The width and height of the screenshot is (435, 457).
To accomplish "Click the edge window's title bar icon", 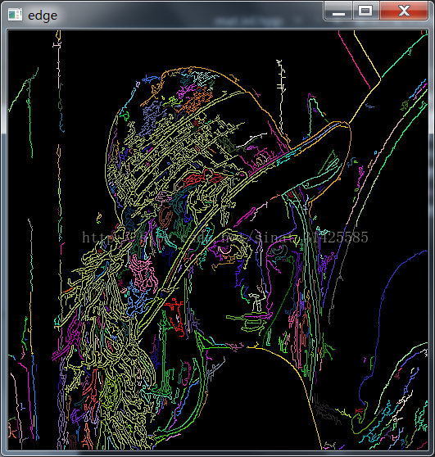I will pyautogui.click(x=16, y=15).
